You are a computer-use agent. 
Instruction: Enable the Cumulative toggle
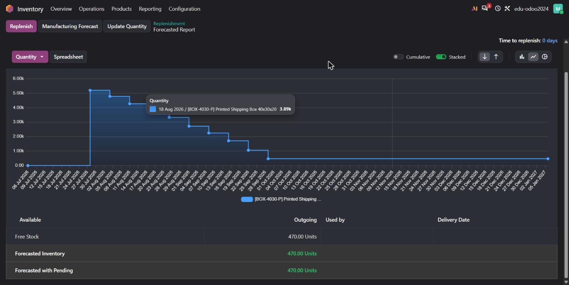coord(398,57)
